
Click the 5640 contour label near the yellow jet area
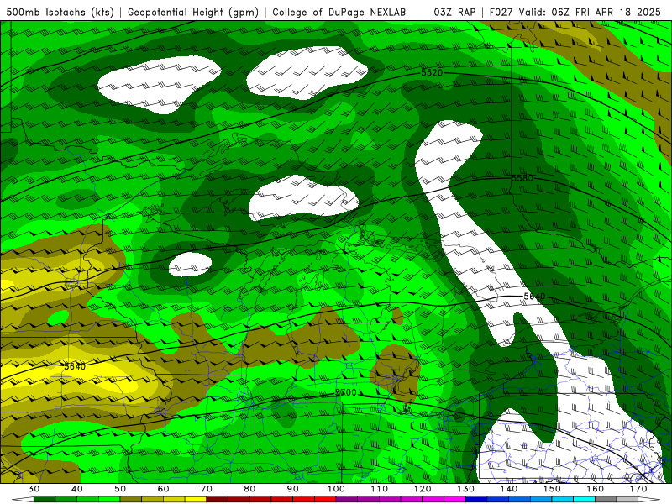(75, 366)
